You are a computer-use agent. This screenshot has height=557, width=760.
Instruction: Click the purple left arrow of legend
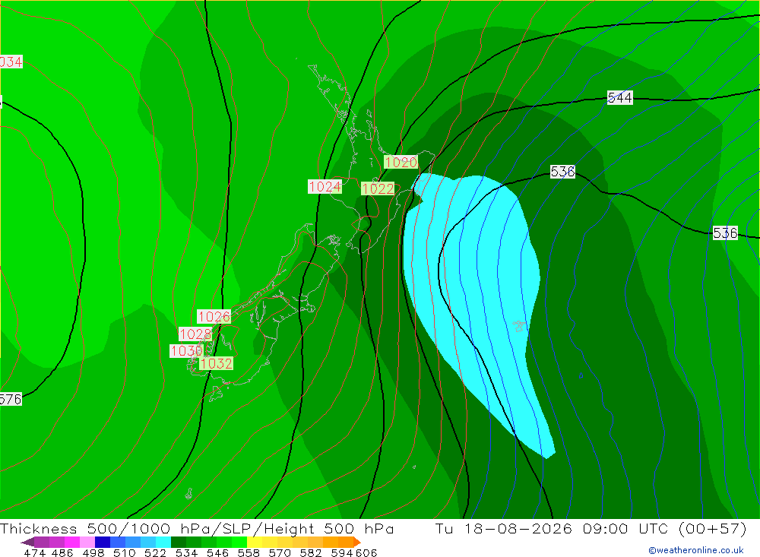click(x=27, y=543)
